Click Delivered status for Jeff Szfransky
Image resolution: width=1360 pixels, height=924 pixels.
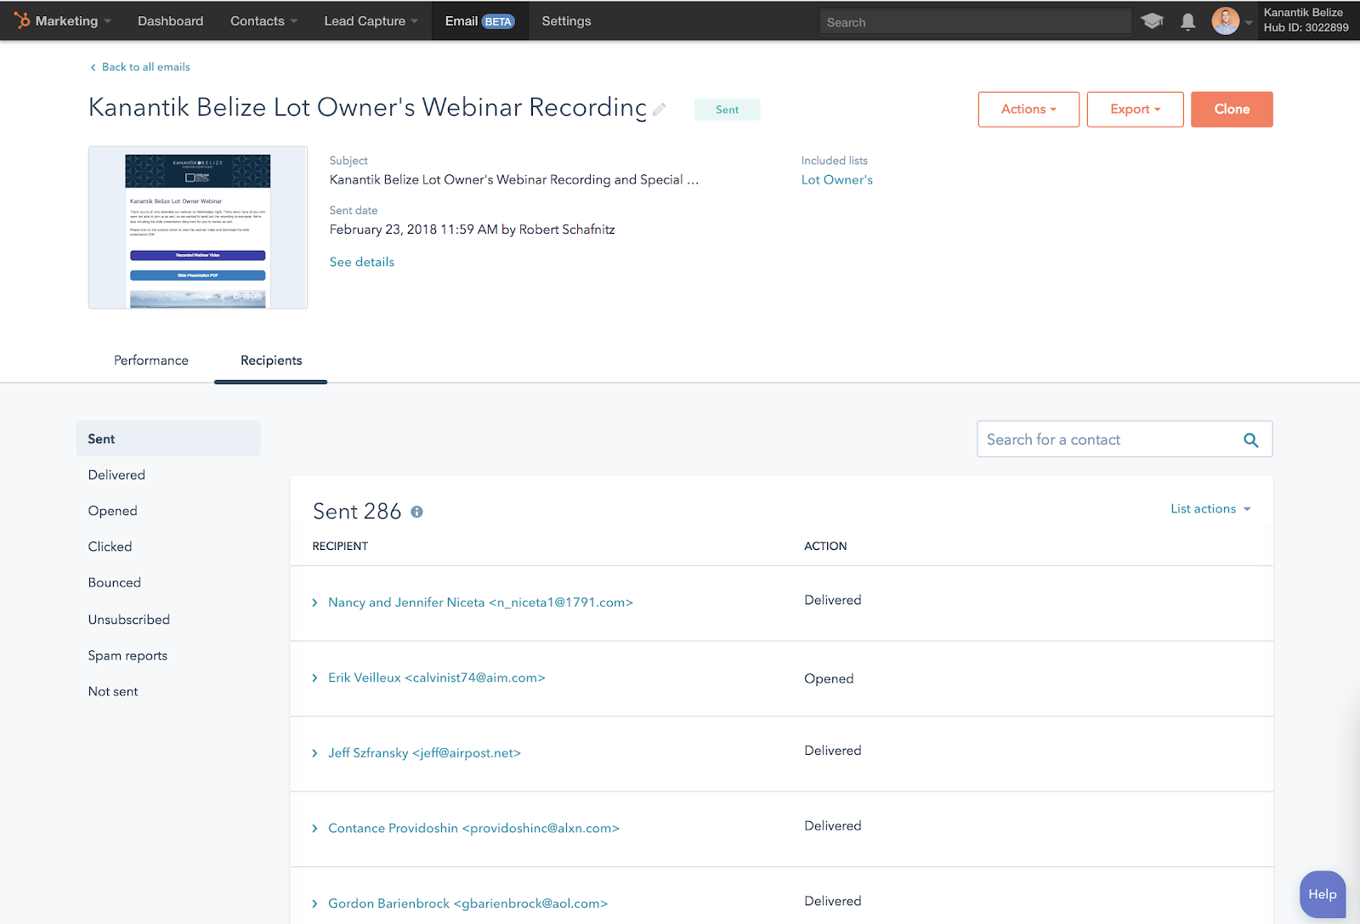[x=832, y=751]
